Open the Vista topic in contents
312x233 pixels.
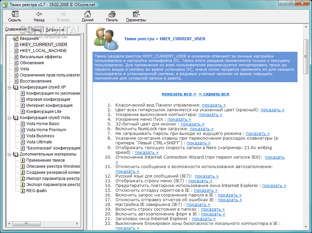24,69
